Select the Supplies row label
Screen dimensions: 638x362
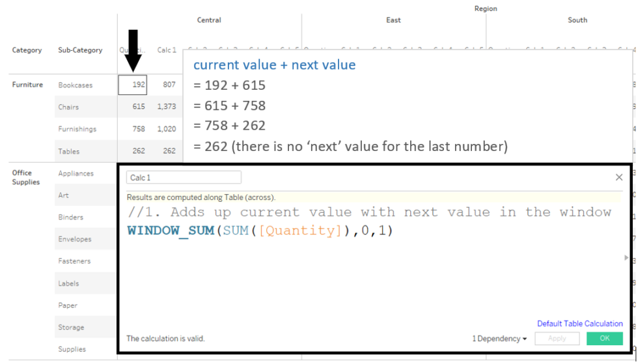click(x=72, y=350)
